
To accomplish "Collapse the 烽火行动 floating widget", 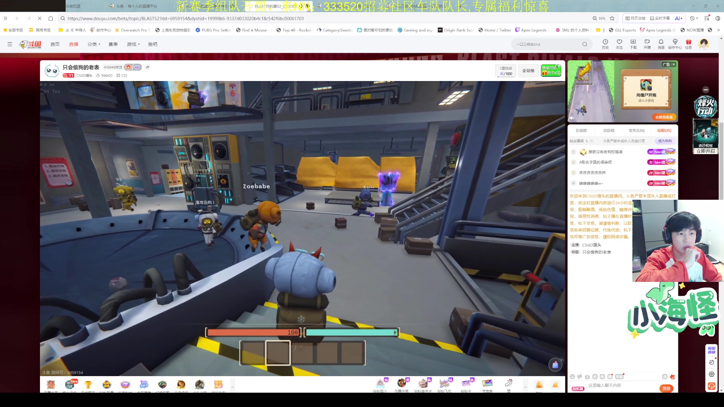I will [706, 90].
